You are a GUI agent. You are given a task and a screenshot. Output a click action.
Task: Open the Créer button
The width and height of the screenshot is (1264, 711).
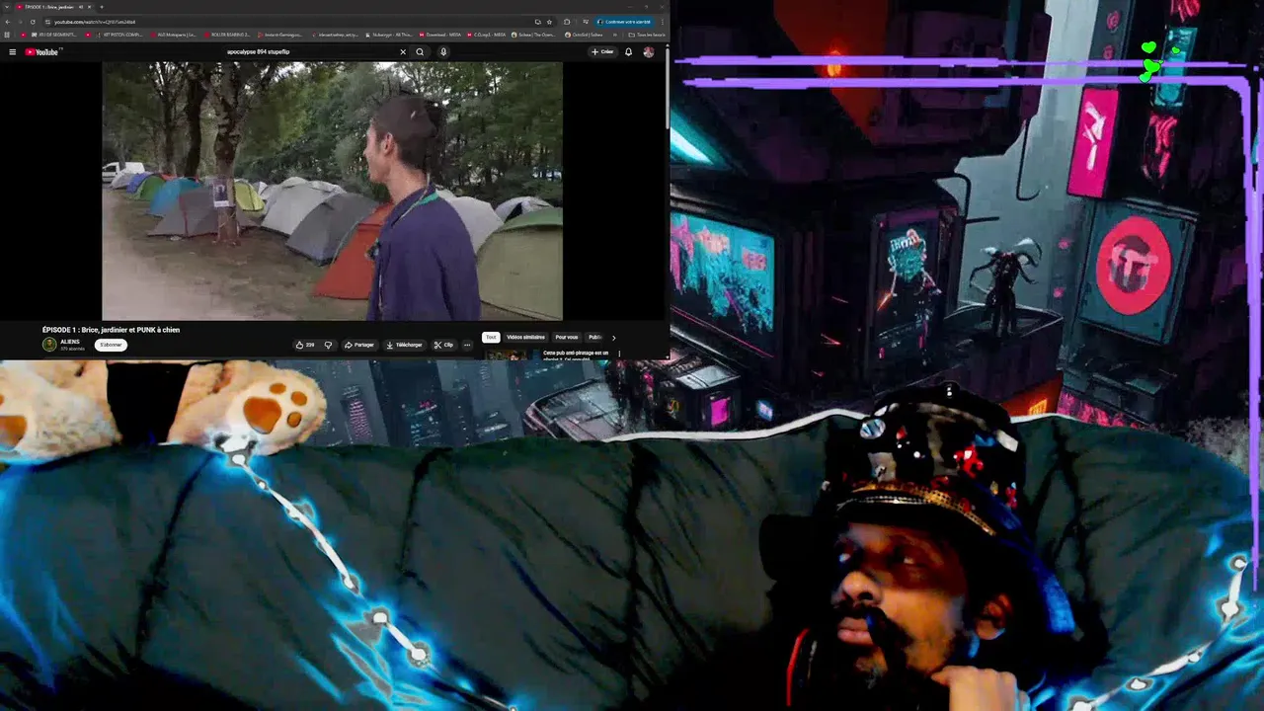click(602, 51)
